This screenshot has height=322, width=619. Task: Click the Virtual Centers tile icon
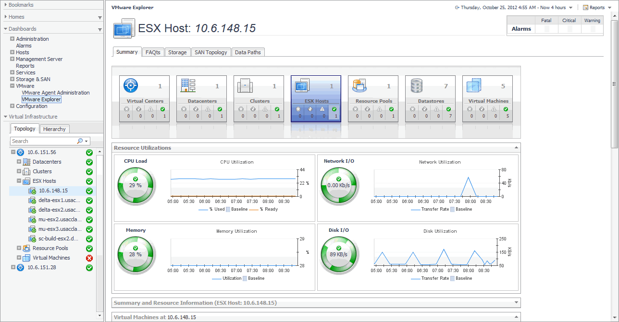[131, 85]
